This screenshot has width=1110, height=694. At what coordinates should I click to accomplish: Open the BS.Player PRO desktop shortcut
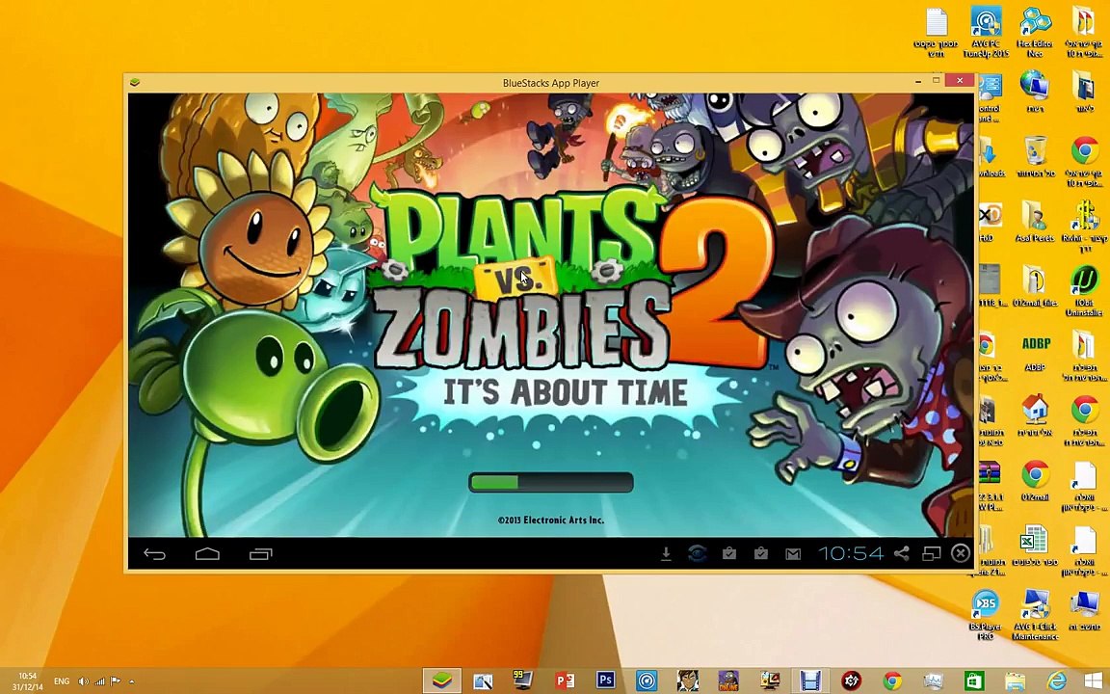(x=986, y=615)
